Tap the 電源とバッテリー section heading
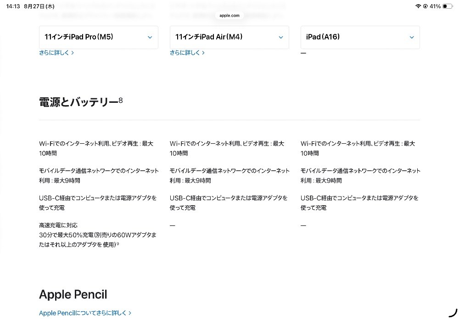Image resolution: width=459 pixels, height=319 pixels. (x=79, y=102)
